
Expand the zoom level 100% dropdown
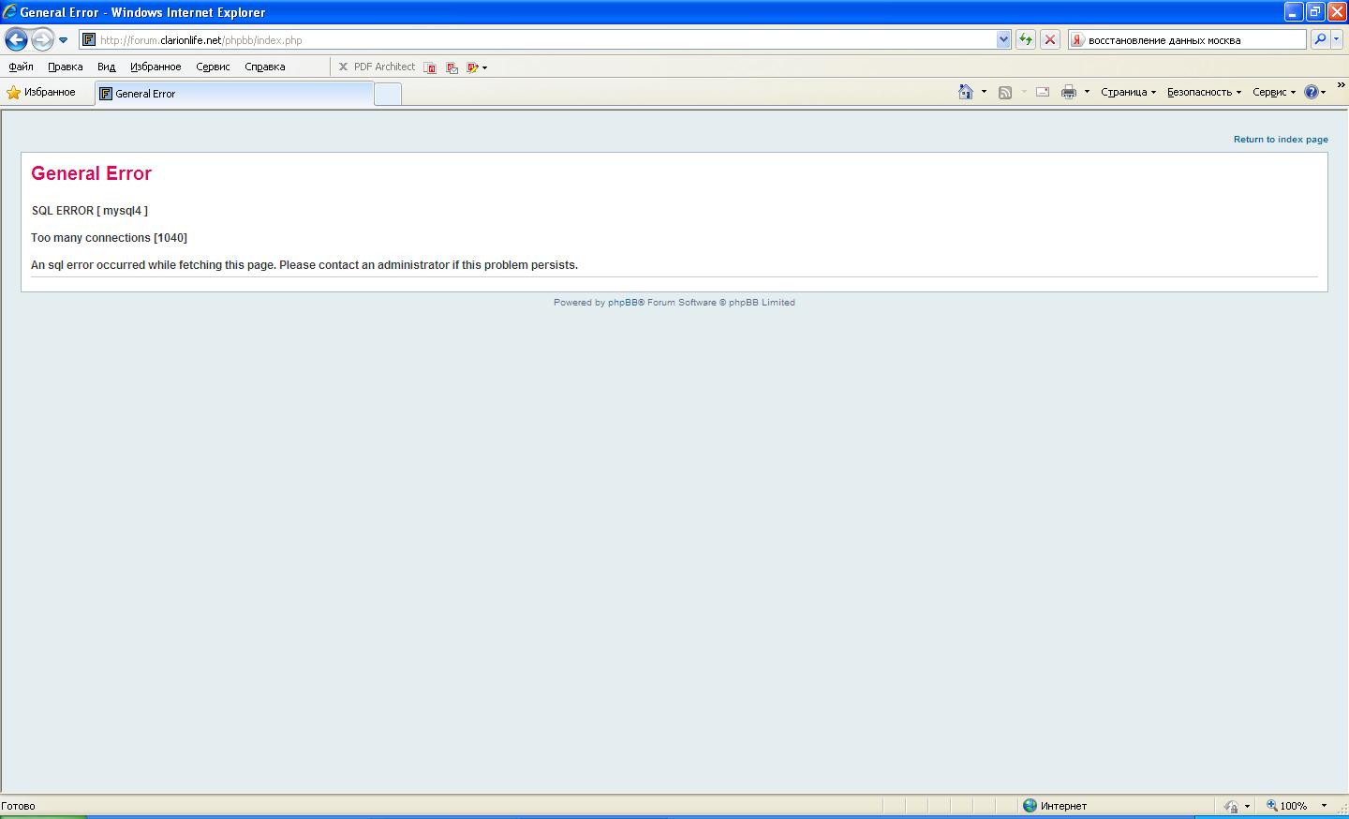point(1324,806)
